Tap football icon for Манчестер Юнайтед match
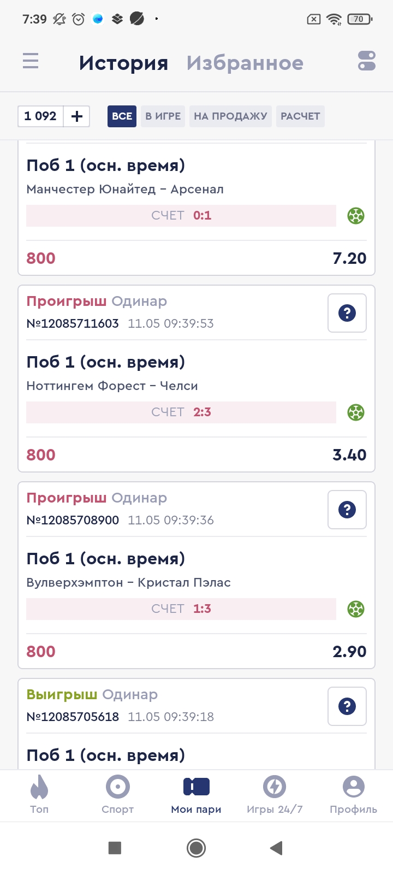 (356, 216)
